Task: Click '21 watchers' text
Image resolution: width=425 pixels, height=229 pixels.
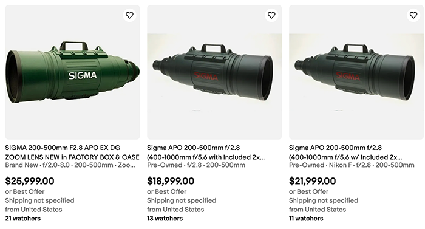Action: pos(23,219)
